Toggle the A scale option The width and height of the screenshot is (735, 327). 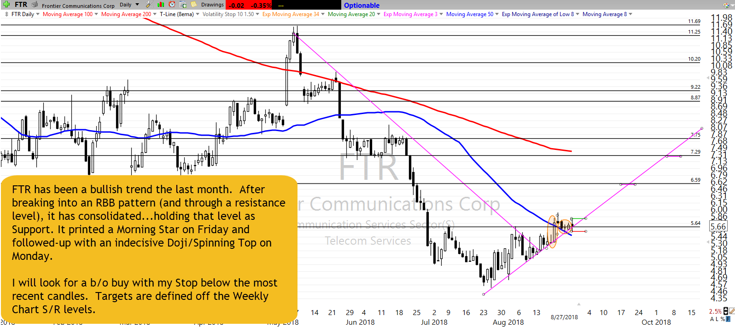coord(712,319)
